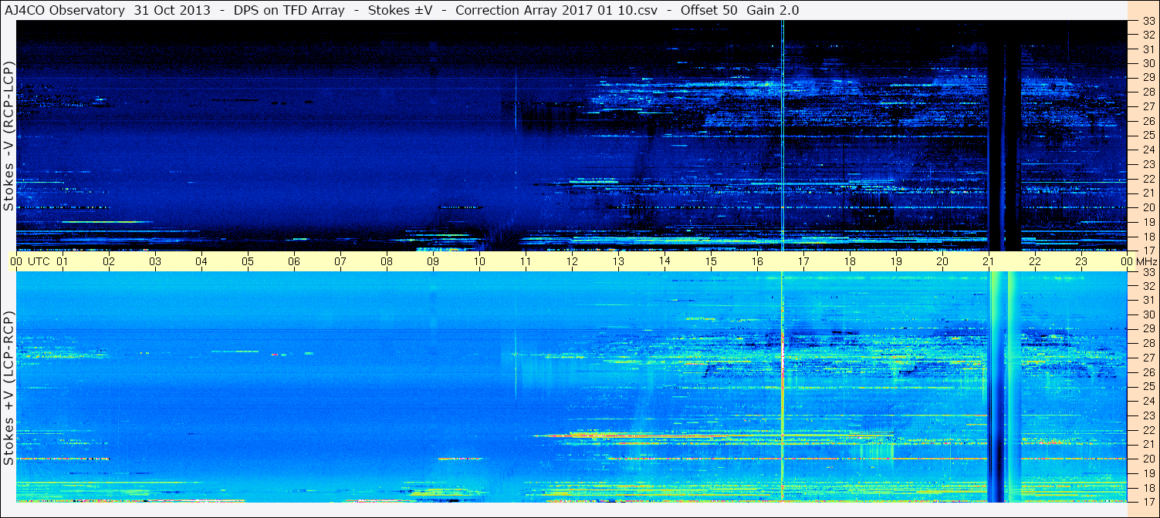Click the 18 MHz tick label, upper Stokes -V panel

point(1148,236)
